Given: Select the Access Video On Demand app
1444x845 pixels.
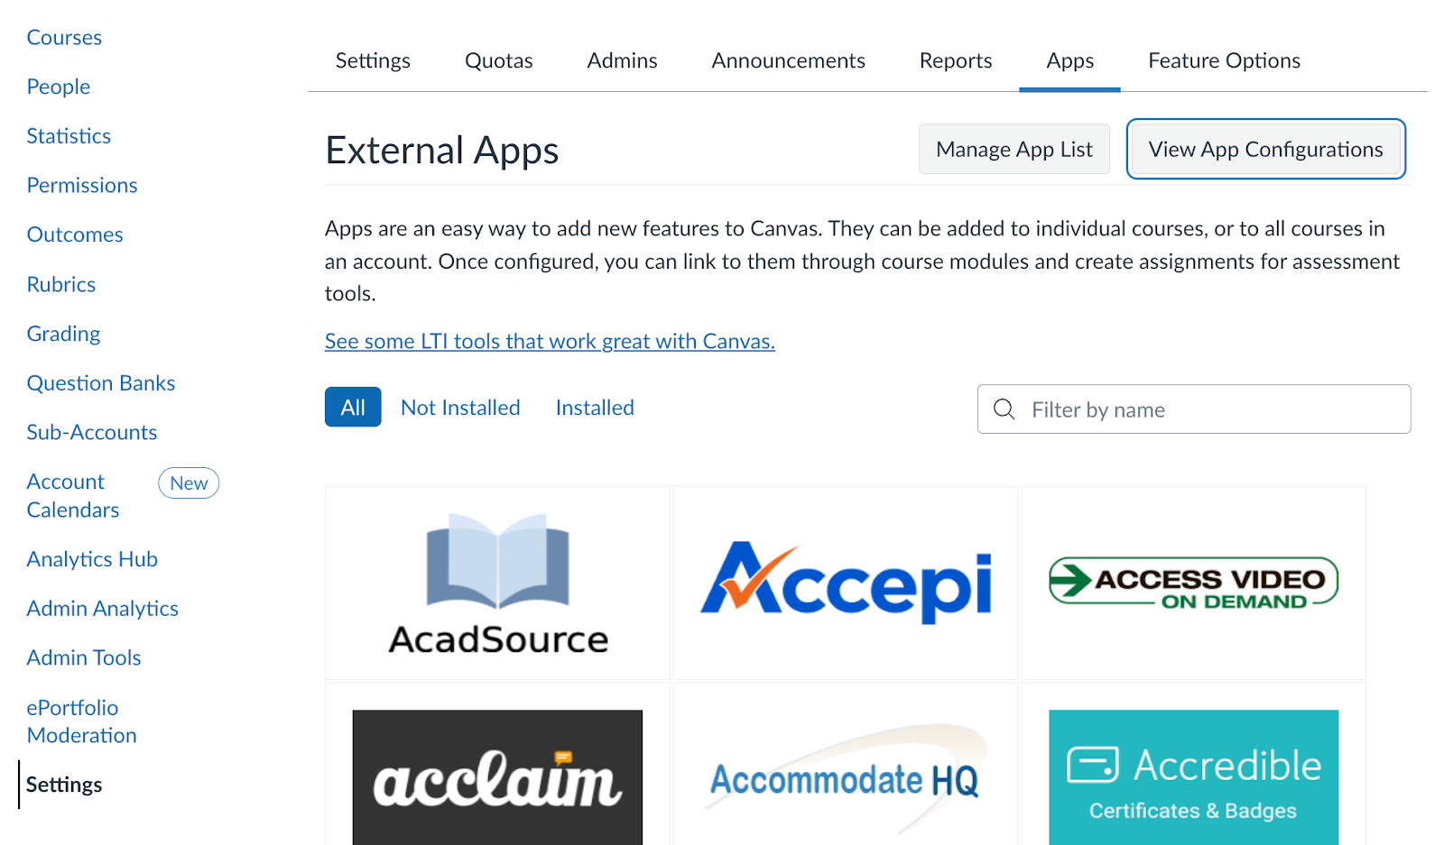Looking at the screenshot, I should 1193,583.
